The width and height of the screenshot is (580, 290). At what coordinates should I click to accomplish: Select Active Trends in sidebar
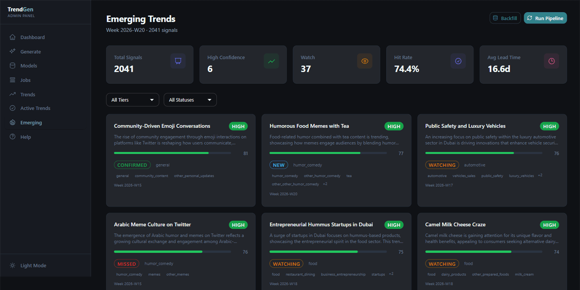click(x=45, y=108)
